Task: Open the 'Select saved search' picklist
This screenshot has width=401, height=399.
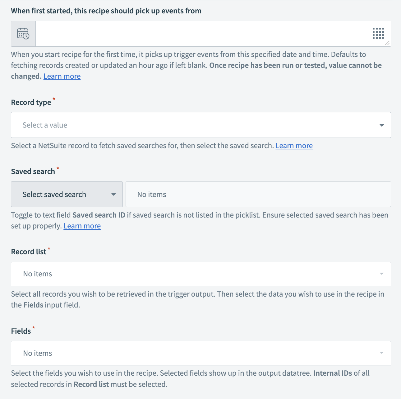Action: coord(54,194)
